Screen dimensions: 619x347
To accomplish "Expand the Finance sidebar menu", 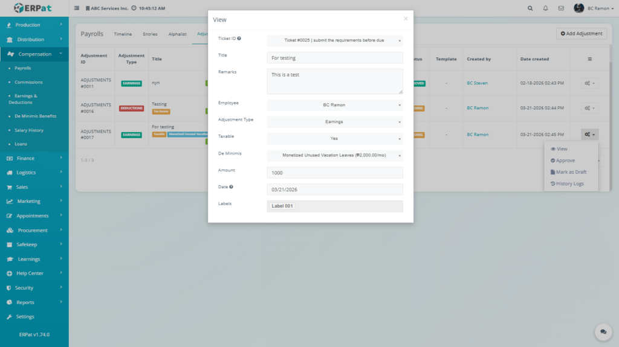I will 34,158.
